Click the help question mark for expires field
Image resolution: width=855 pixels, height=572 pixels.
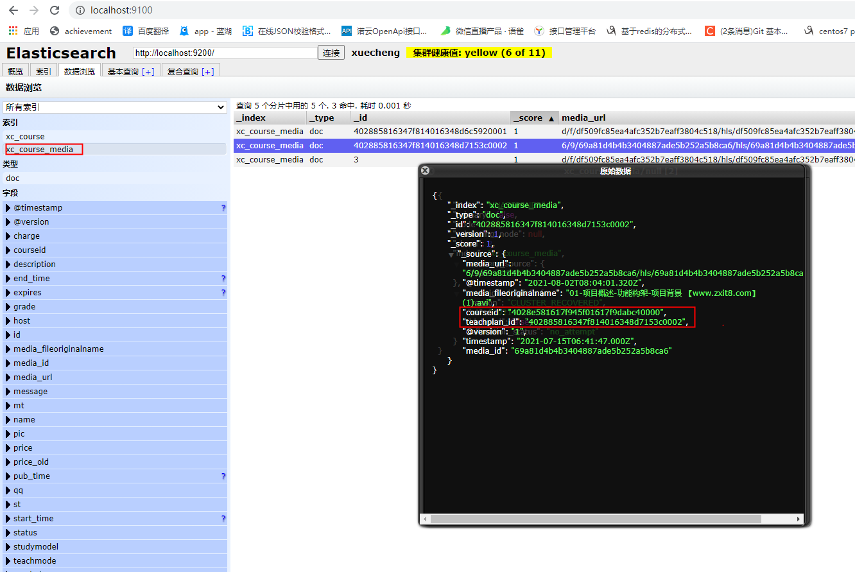pos(223,293)
